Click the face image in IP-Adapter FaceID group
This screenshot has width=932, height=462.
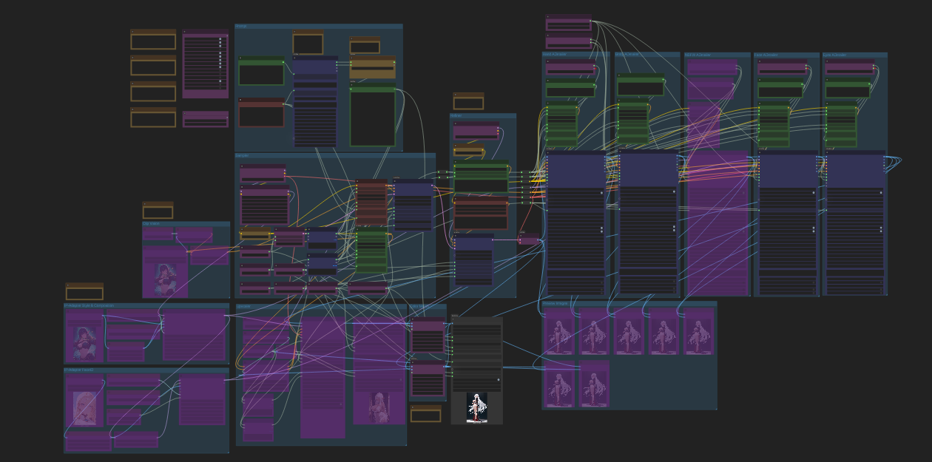coord(84,408)
